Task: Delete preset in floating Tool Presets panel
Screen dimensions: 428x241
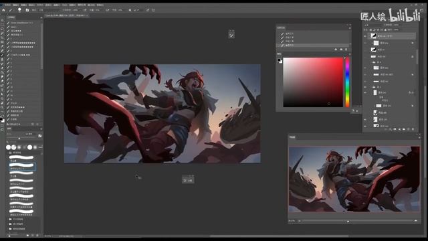Action: 346,50
